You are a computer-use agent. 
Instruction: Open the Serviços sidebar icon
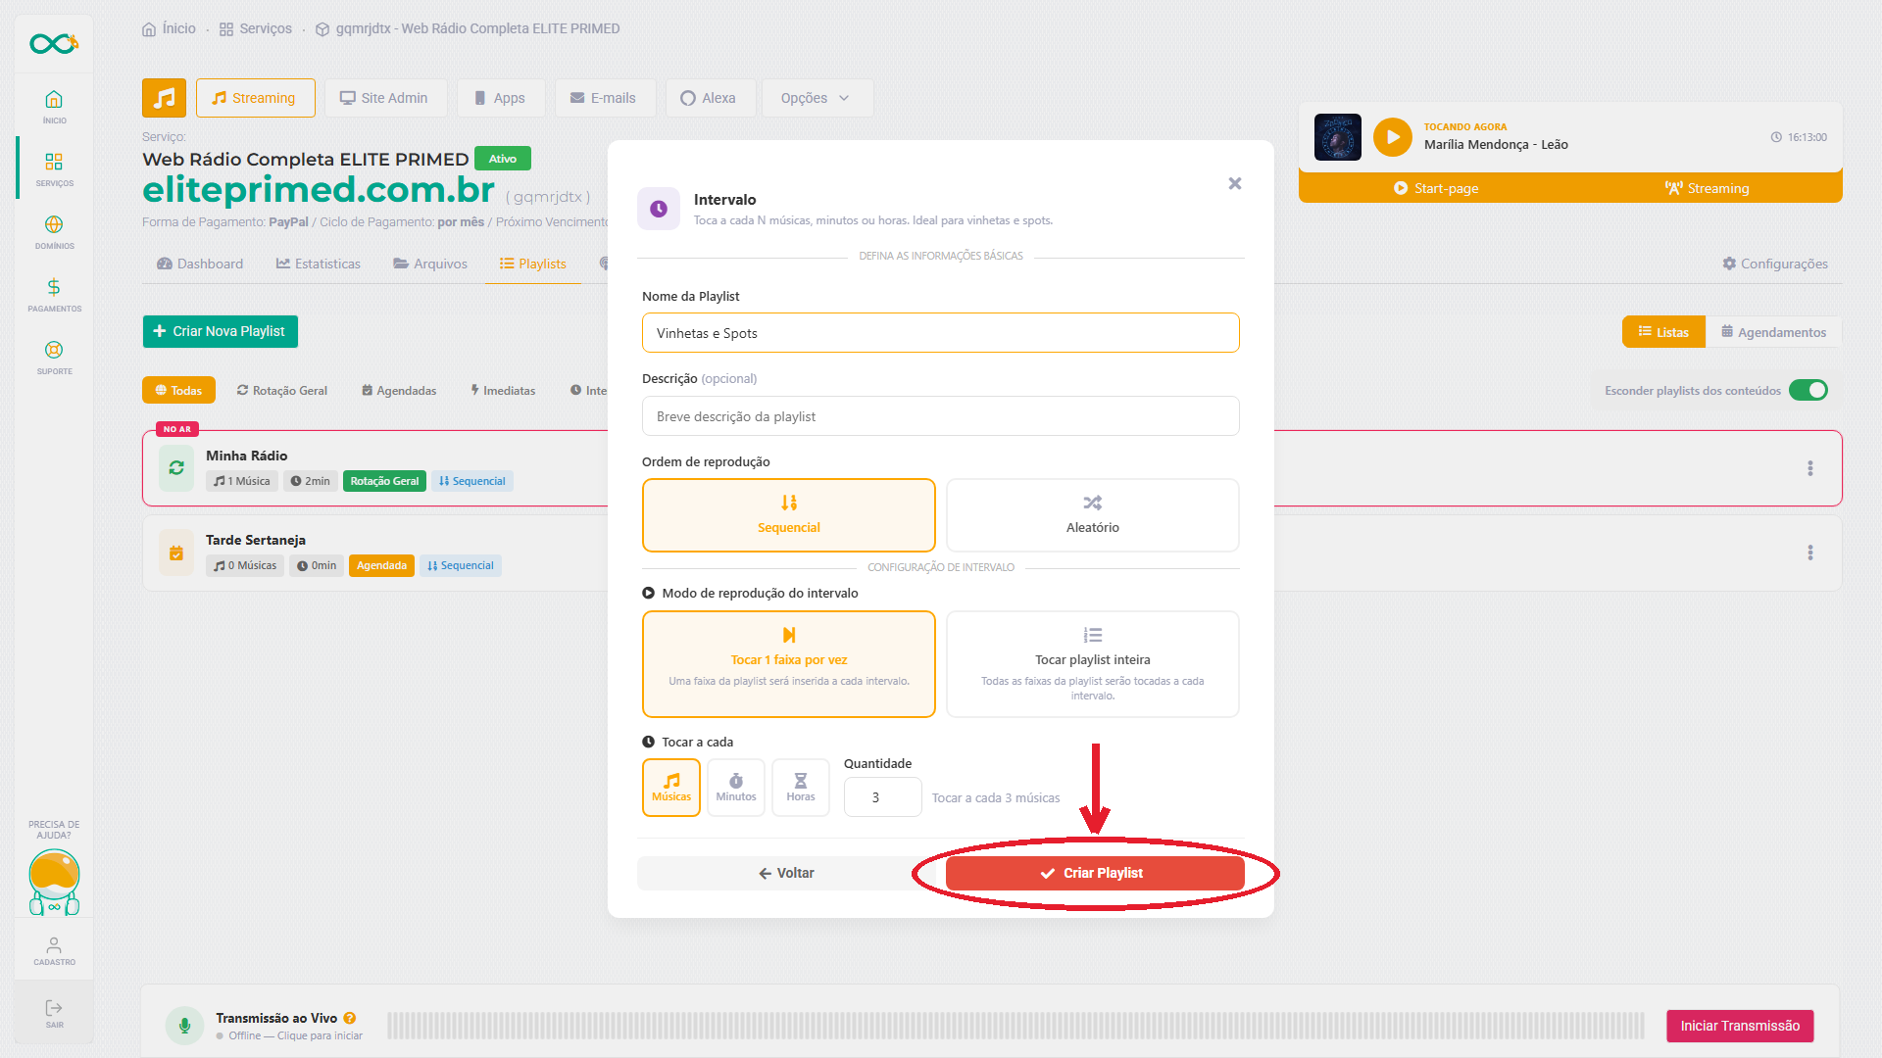(x=54, y=168)
